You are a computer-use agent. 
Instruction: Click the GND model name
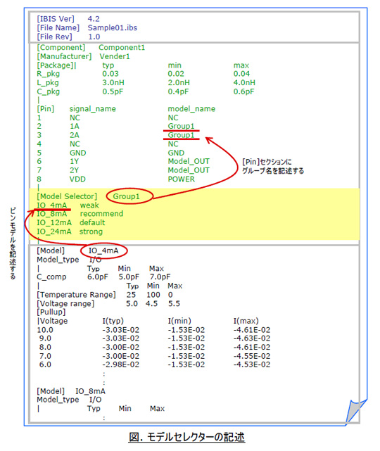(x=176, y=153)
